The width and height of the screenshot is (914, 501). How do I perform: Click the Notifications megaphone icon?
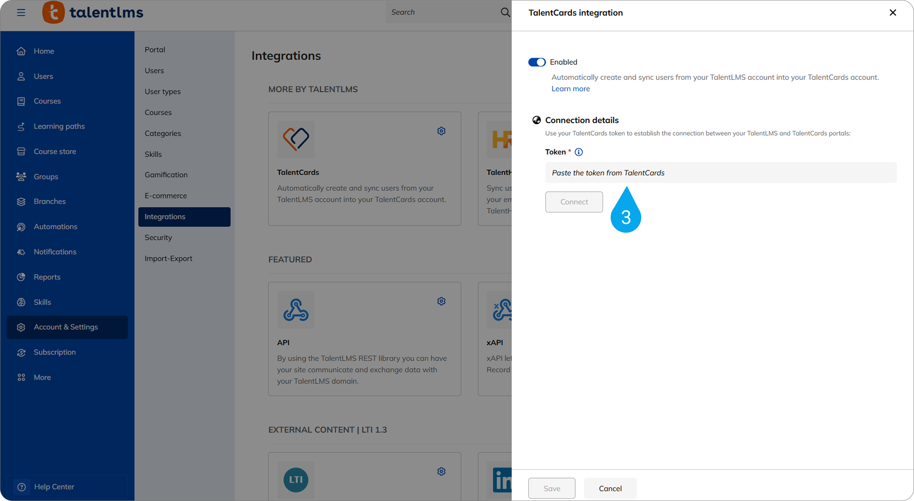pyautogui.click(x=21, y=252)
